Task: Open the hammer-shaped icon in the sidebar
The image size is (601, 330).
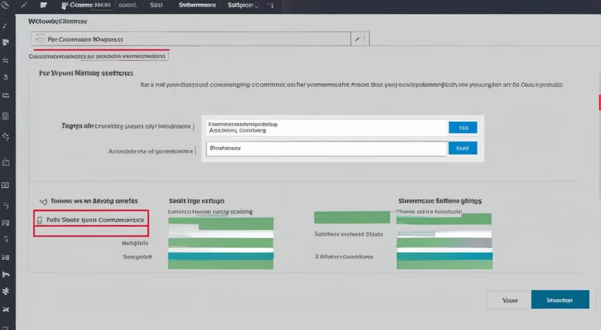Action: click(x=5, y=274)
